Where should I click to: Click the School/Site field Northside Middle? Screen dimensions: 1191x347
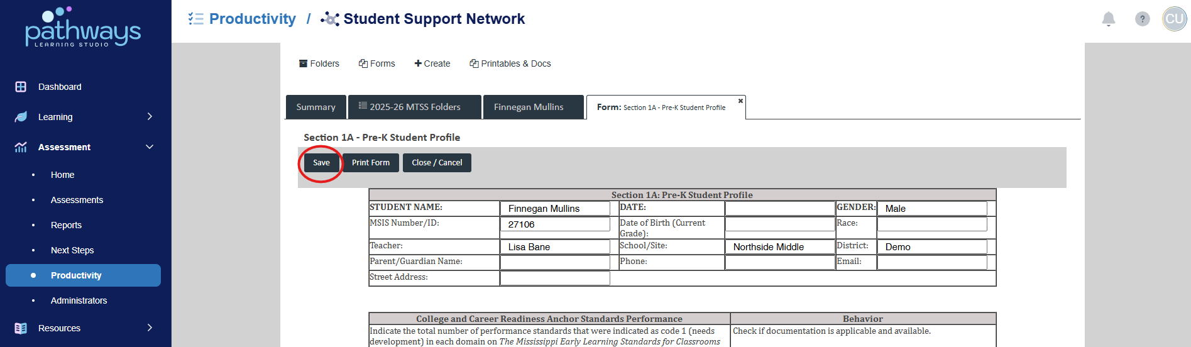[780, 247]
